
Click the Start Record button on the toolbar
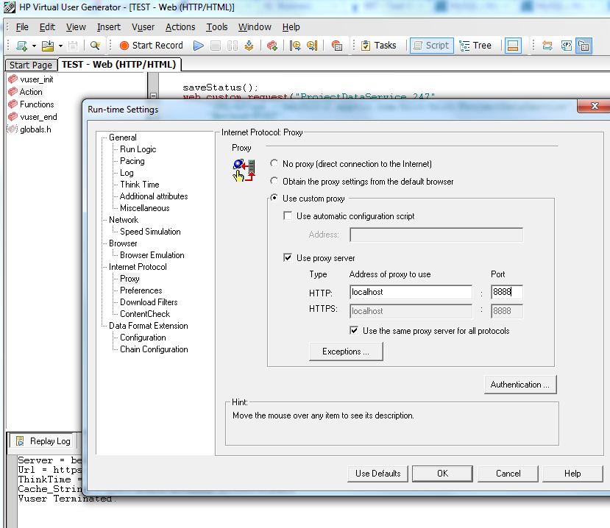(151, 45)
